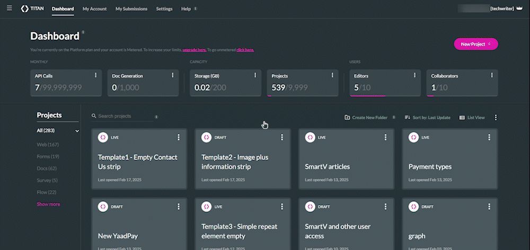
Task: Click crown icon next to techwriter
Action: [x=519, y=9]
